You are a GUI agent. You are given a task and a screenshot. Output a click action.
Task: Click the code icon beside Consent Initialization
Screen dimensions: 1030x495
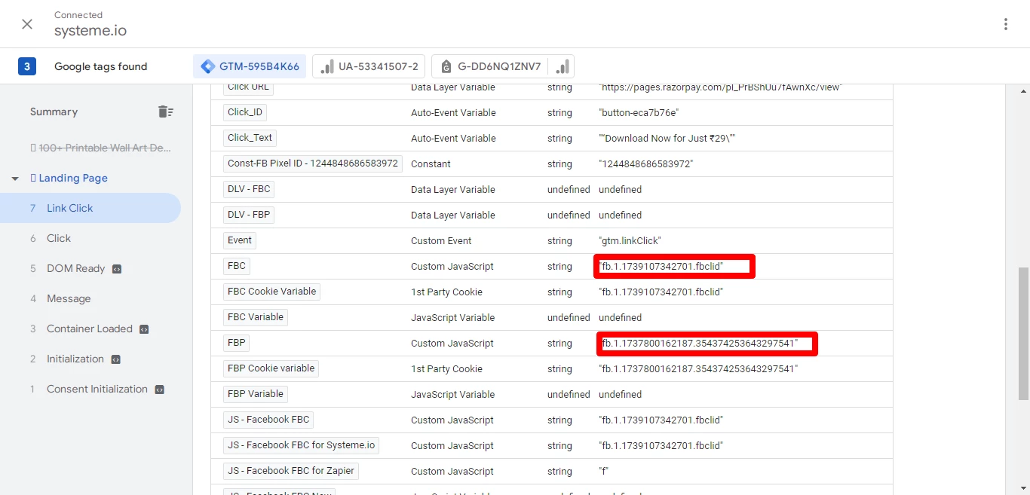pos(159,390)
